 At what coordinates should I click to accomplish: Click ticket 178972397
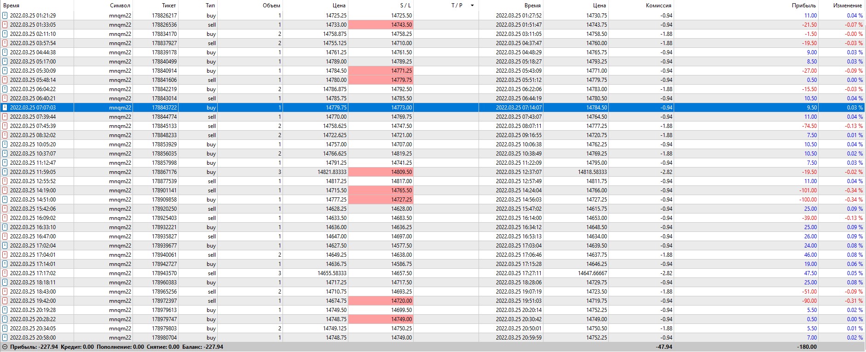tap(164, 301)
